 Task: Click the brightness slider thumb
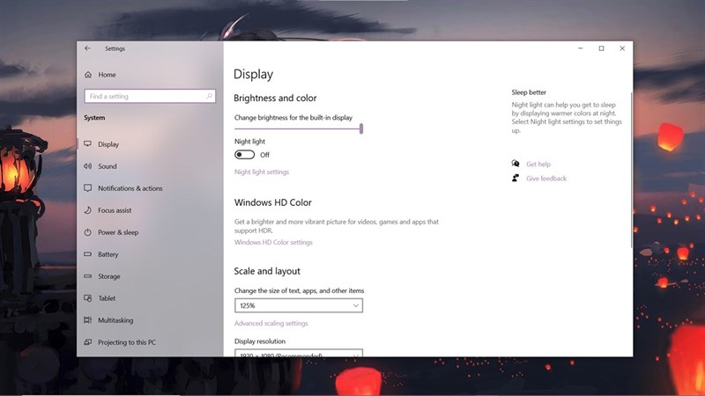click(361, 128)
